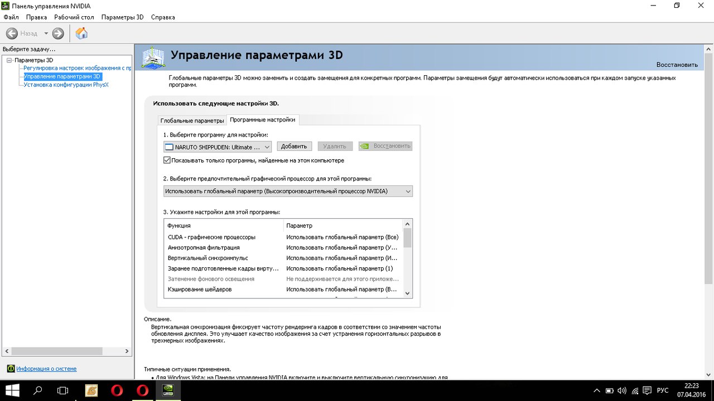Open the Информация о системе link

tap(46, 369)
